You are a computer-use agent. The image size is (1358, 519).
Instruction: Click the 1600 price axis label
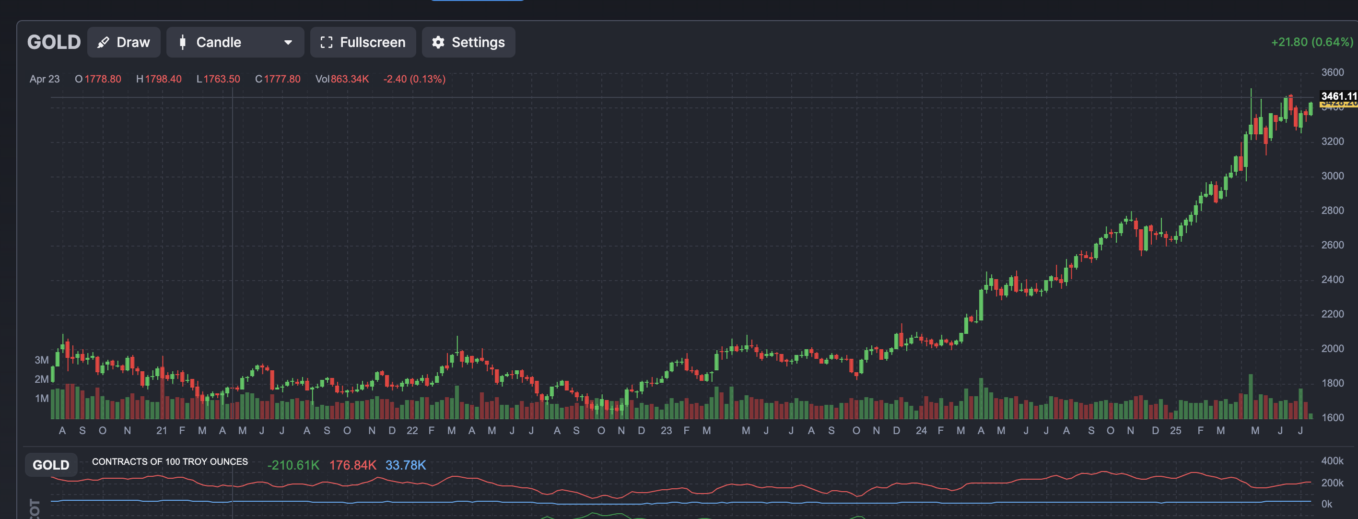click(1332, 418)
